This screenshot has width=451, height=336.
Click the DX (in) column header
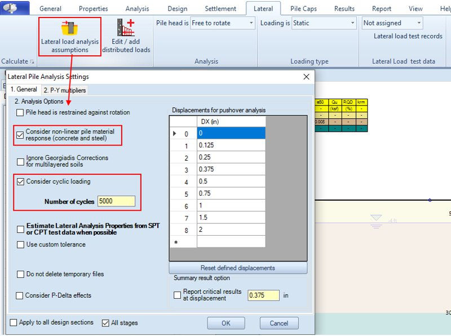point(231,122)
